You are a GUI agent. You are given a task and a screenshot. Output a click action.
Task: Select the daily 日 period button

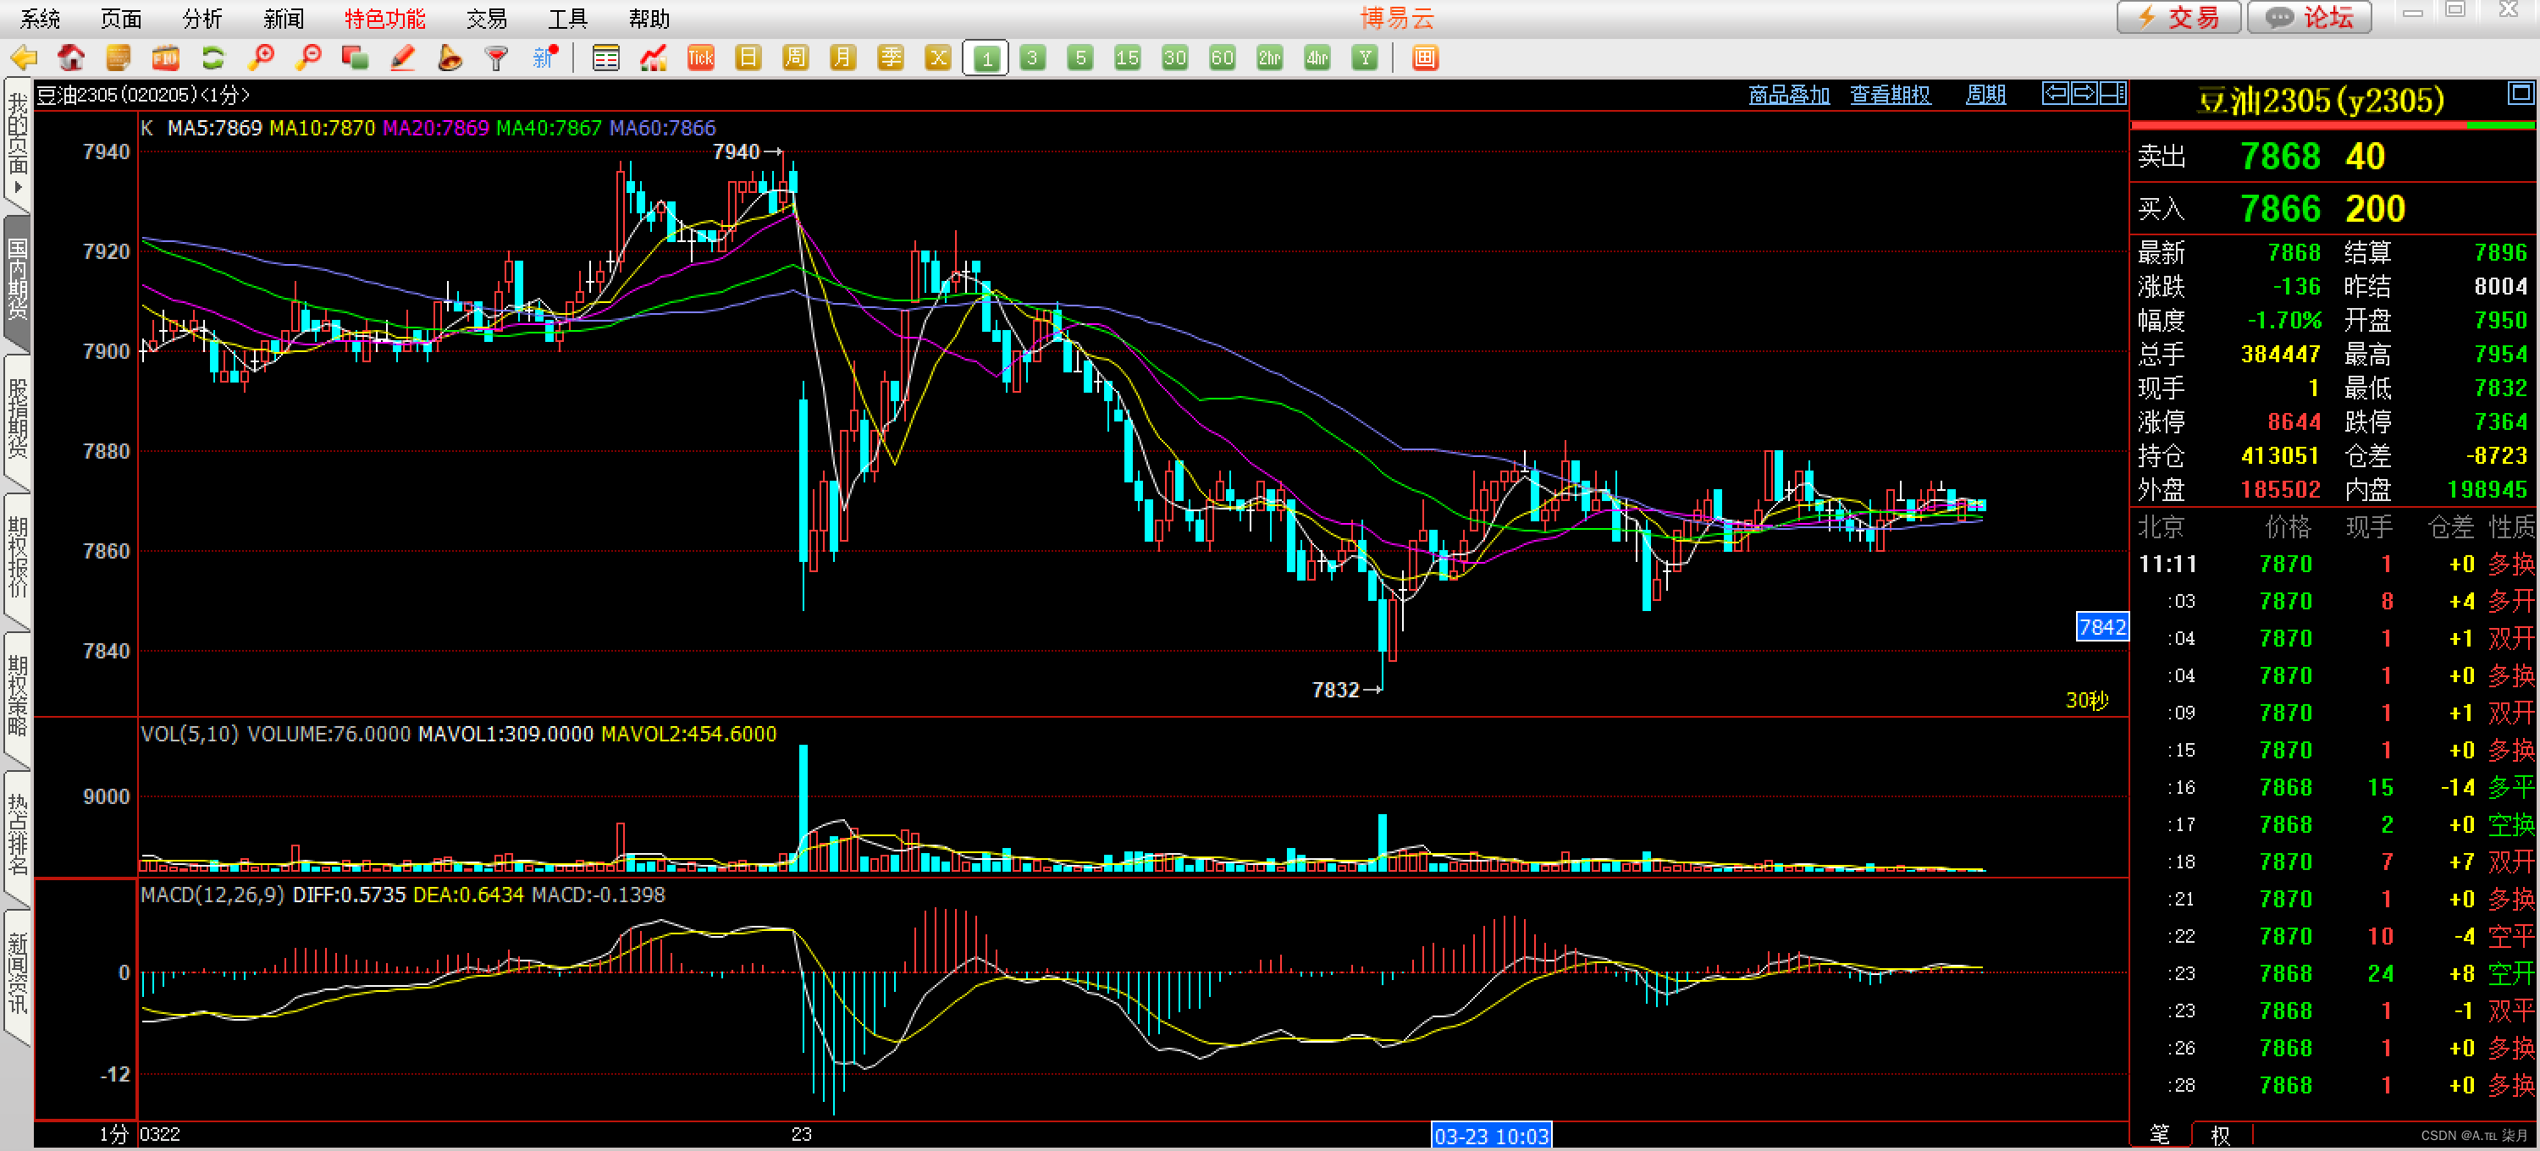point(748,58)
